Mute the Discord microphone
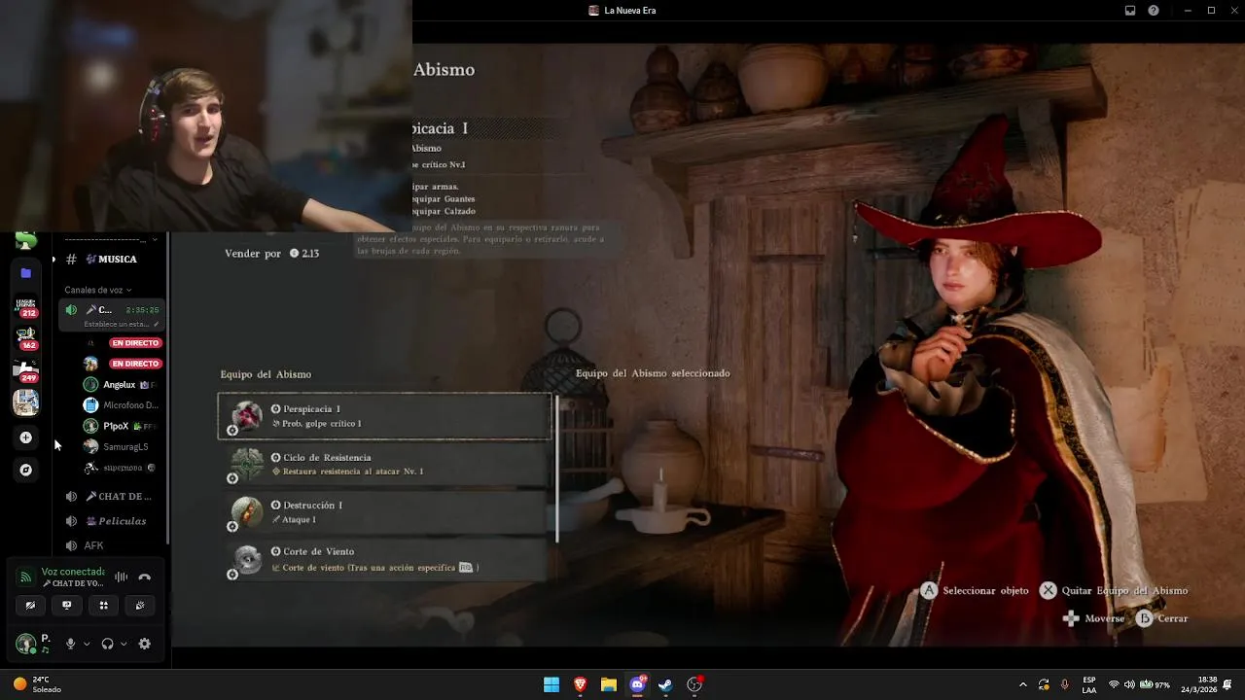Image resolution: width=1245 pixels, height=700 pixels. [x=70, y=644]
